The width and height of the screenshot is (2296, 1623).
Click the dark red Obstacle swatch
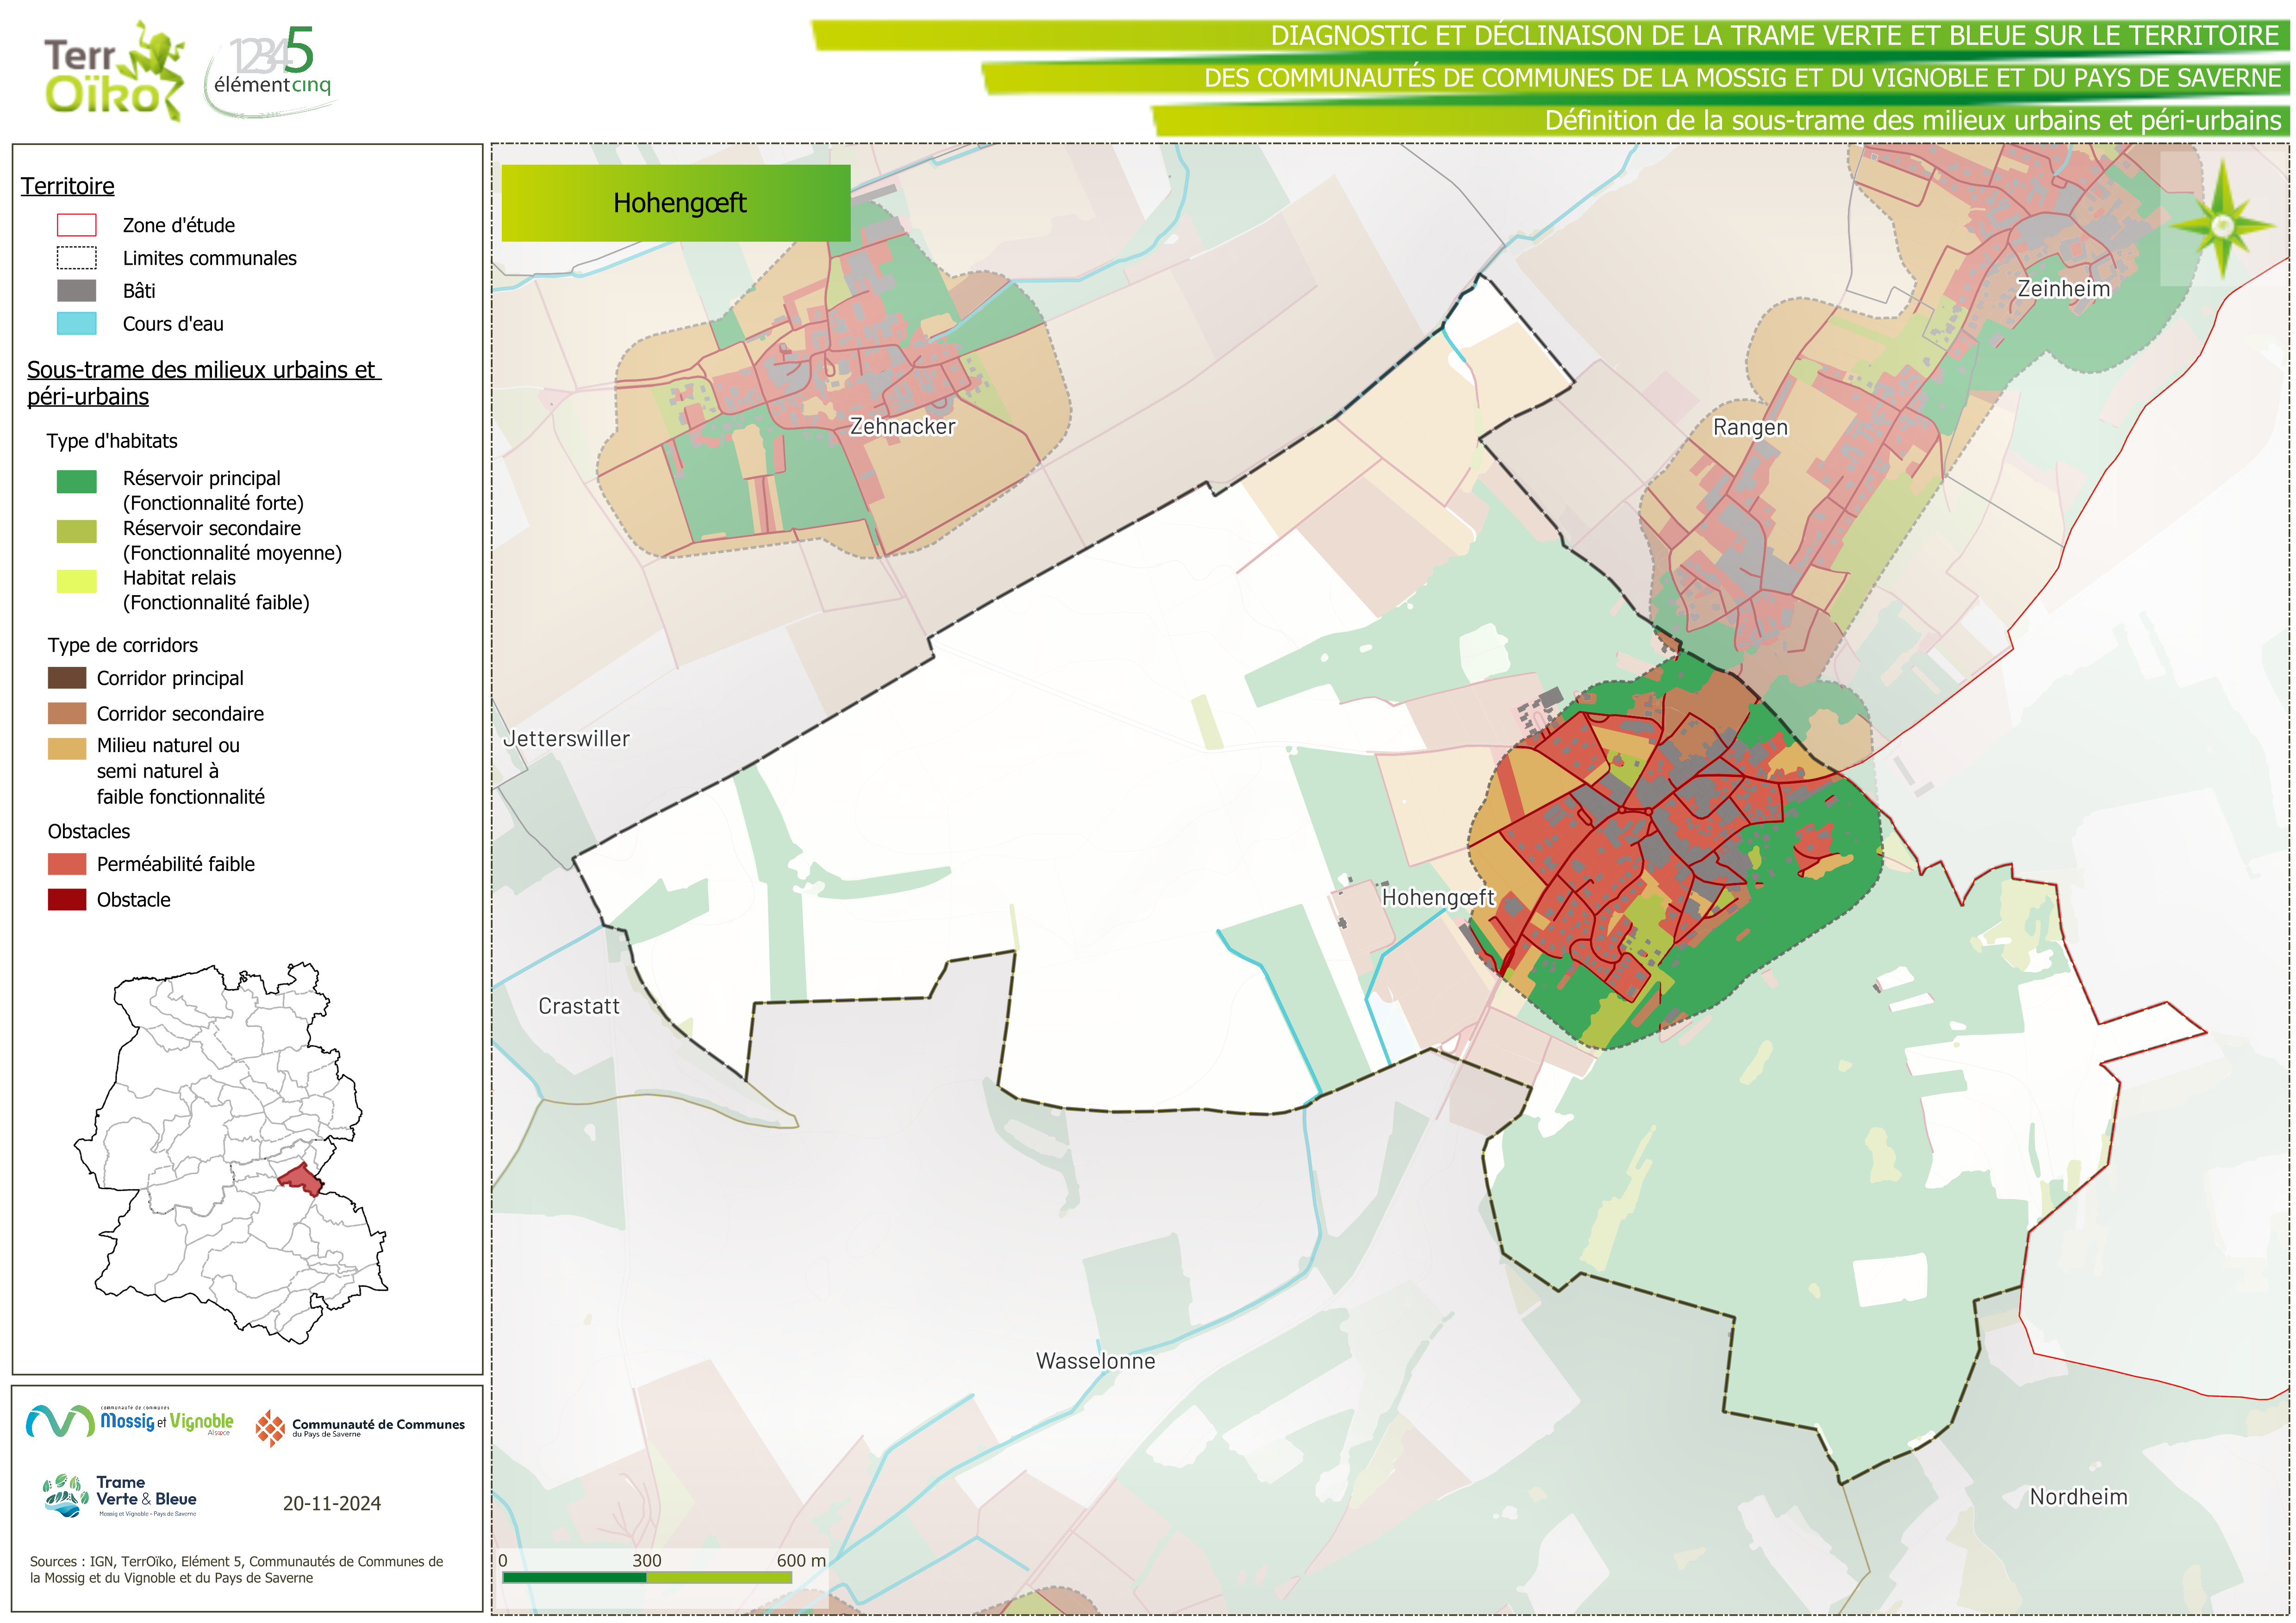67,899
